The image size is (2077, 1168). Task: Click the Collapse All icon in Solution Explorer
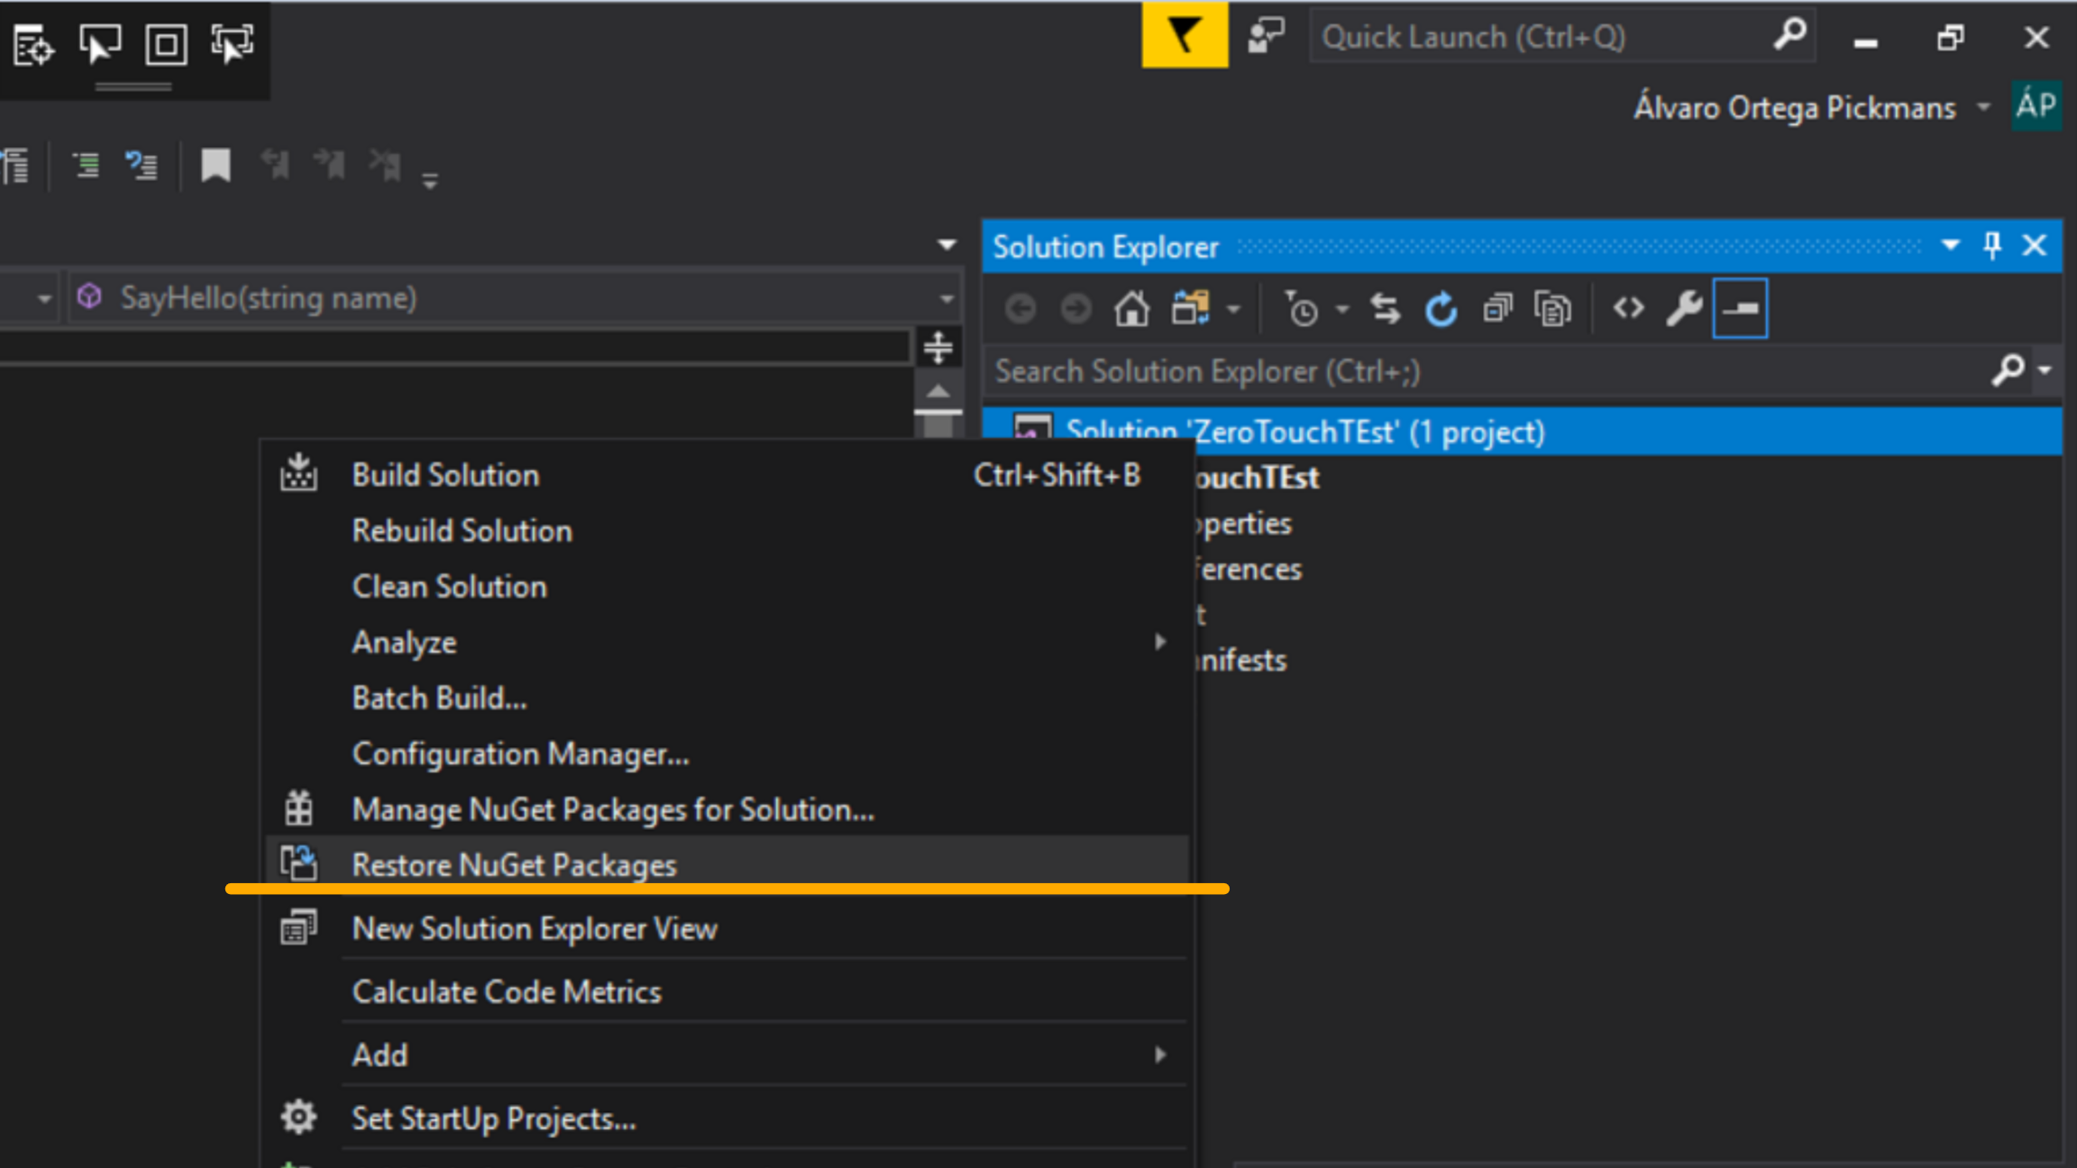(x=1496, y=309)
